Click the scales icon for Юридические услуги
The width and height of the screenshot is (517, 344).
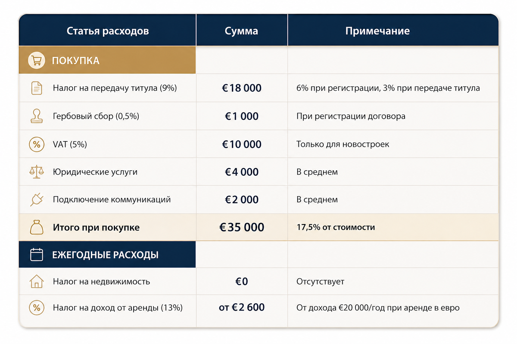(37, 172)
